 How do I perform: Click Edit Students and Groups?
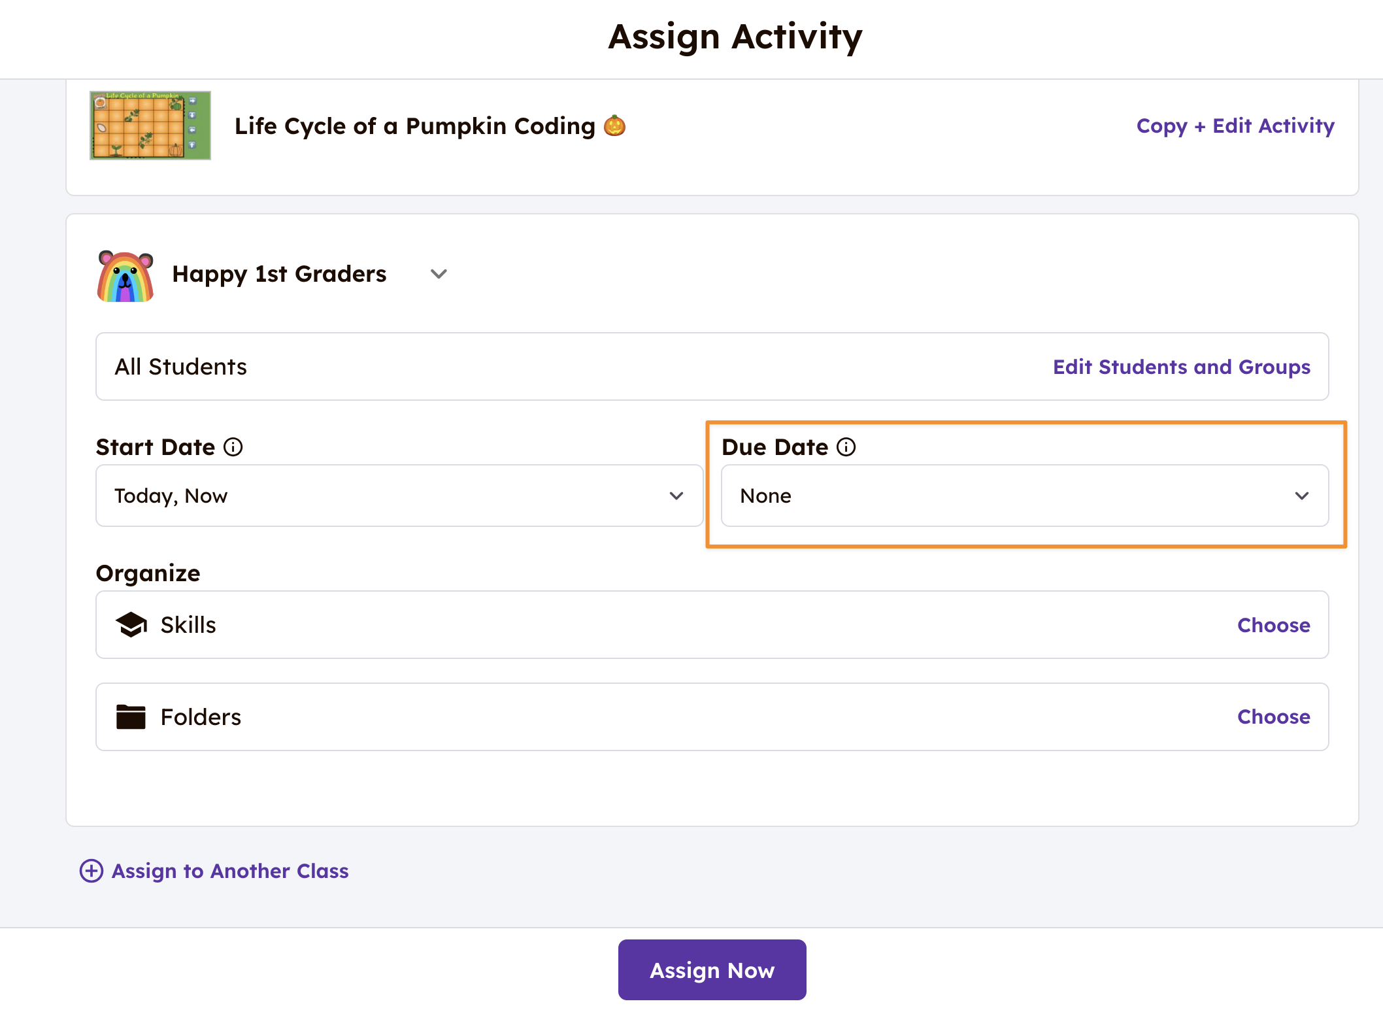tap(1181, 367)
